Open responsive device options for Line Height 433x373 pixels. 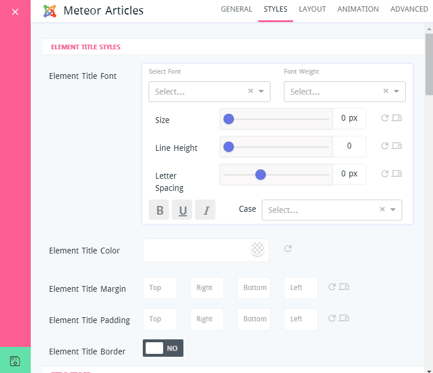(x=397, y=146)
